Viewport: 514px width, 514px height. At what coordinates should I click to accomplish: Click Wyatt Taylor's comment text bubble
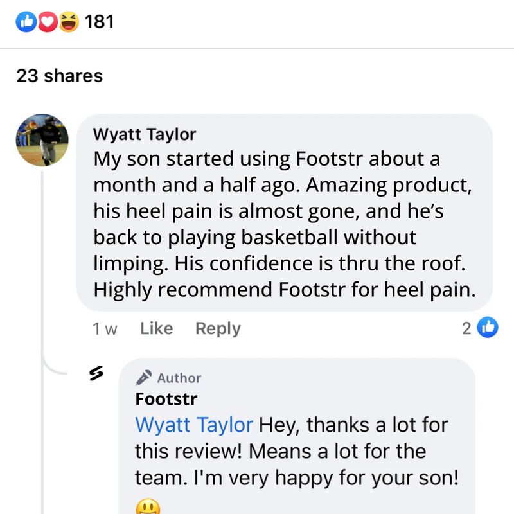coord(285,224)
